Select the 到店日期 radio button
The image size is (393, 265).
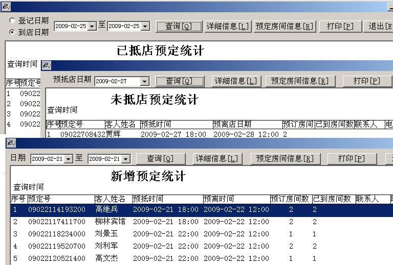(12, 32)
